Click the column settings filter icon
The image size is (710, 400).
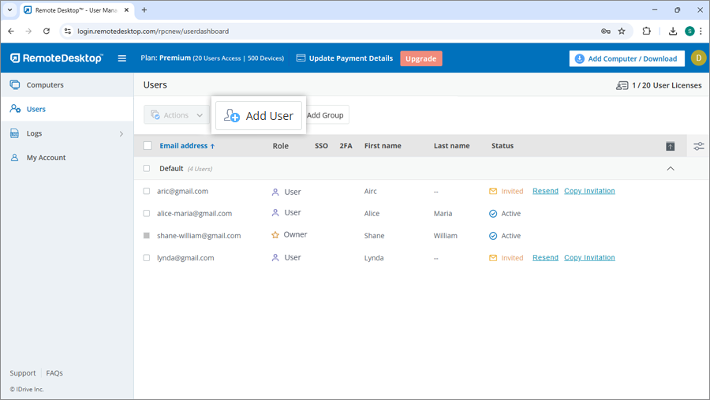(x=698, y=146)
